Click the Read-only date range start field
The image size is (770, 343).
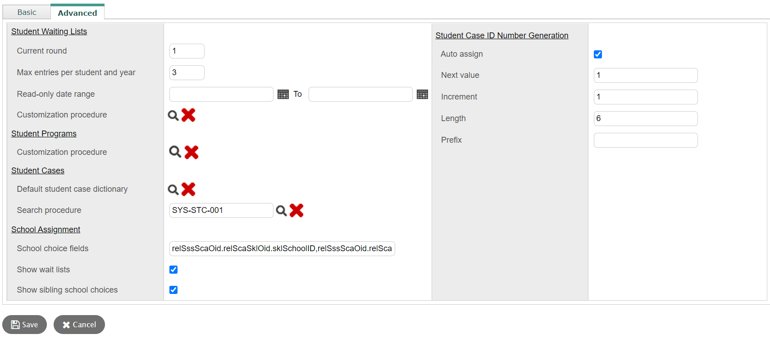point(221,94)
